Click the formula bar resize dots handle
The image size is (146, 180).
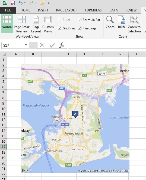click(x=33, y=45)
